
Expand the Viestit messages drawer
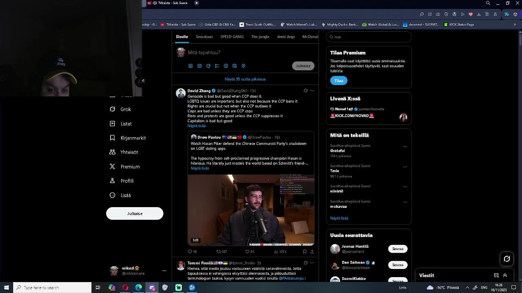point(505,276)
